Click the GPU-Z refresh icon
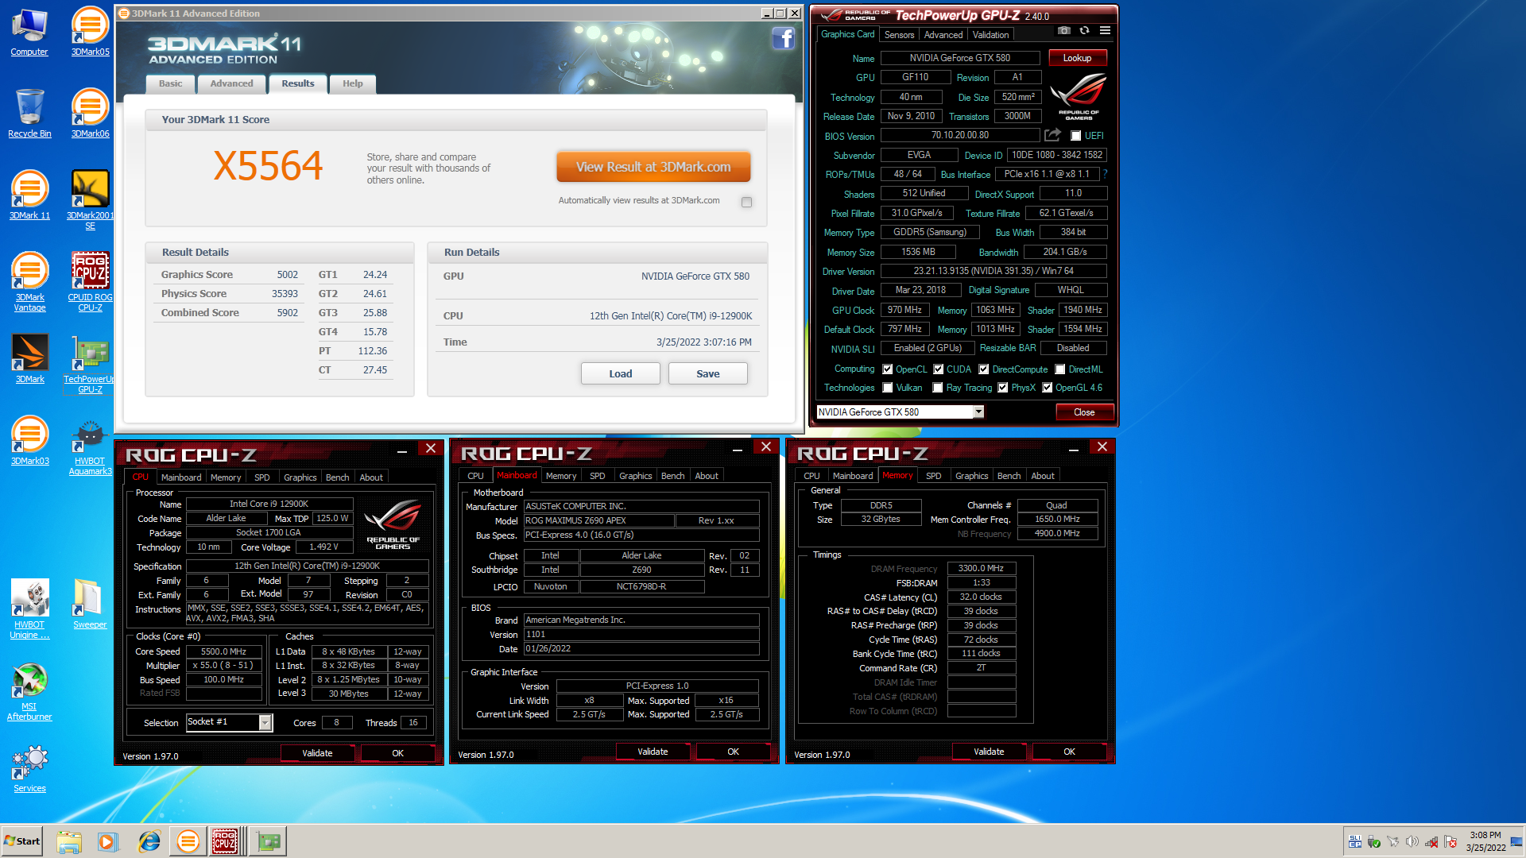Screen dimensions: 1526x858 1084,31
